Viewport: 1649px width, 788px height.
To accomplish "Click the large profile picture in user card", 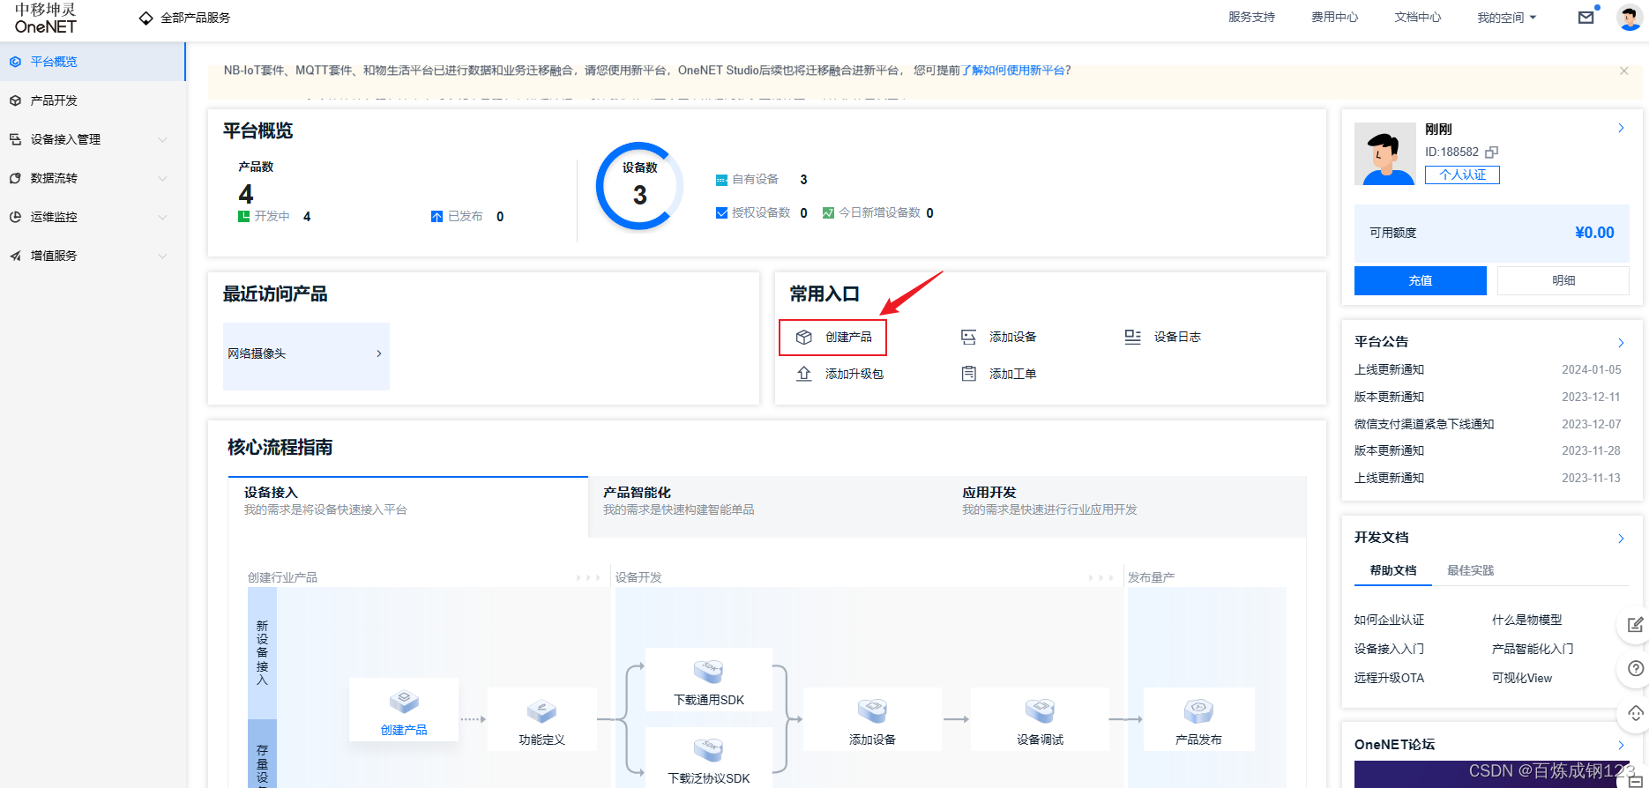I will [x=1384, y=153].
